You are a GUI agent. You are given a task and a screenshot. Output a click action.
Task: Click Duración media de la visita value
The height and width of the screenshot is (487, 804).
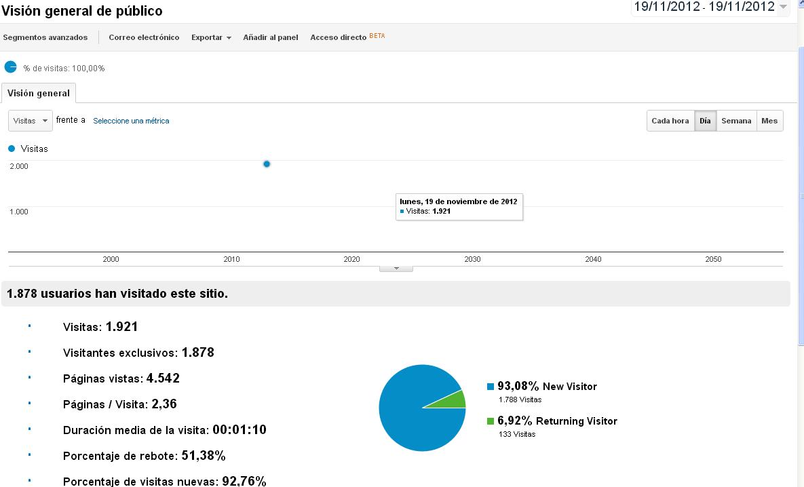(240, 429)
